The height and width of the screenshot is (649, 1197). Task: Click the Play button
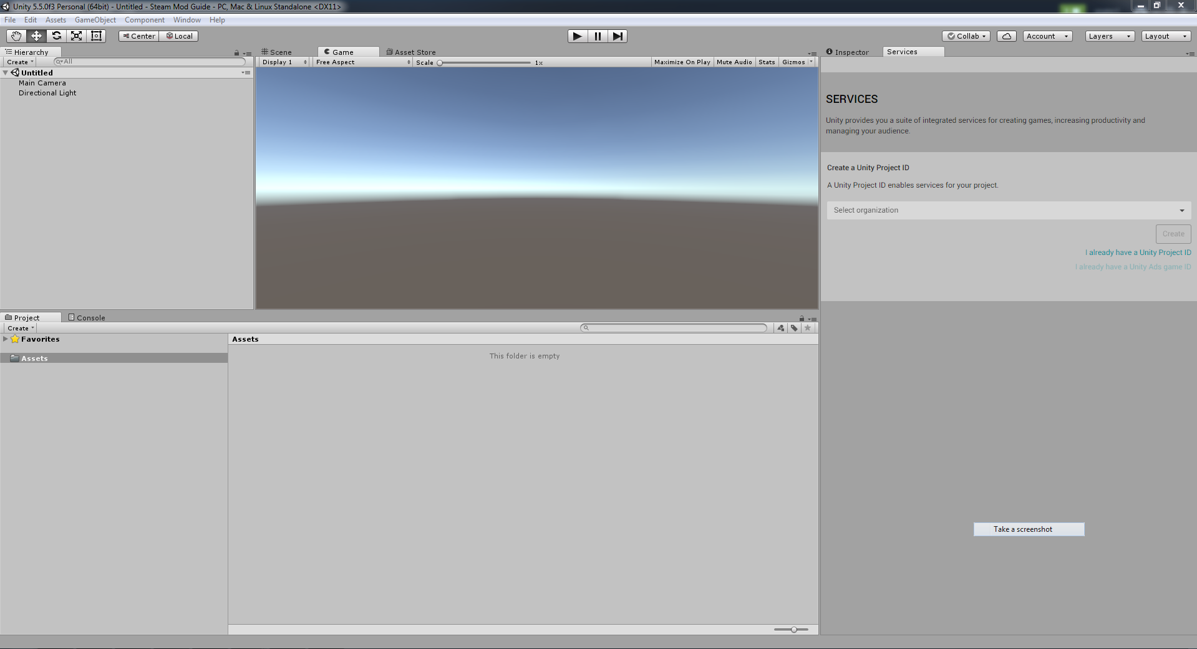(578, 36)
